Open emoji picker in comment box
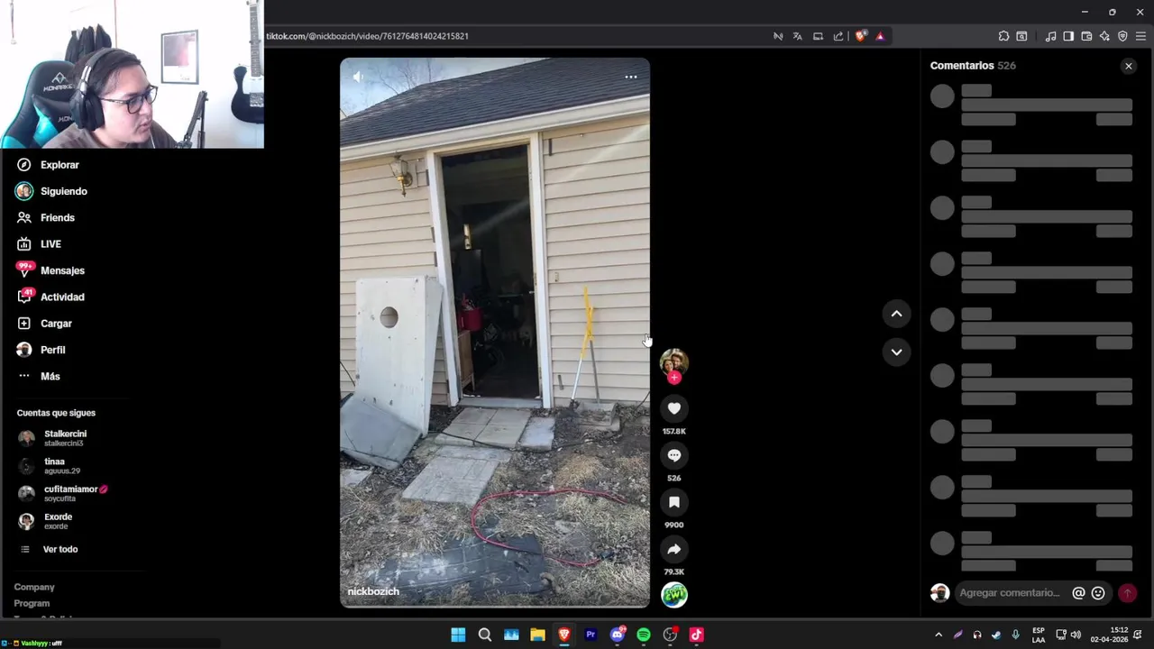The height and width of the screenshot is (649, 1154). [x=1098, y=593]
